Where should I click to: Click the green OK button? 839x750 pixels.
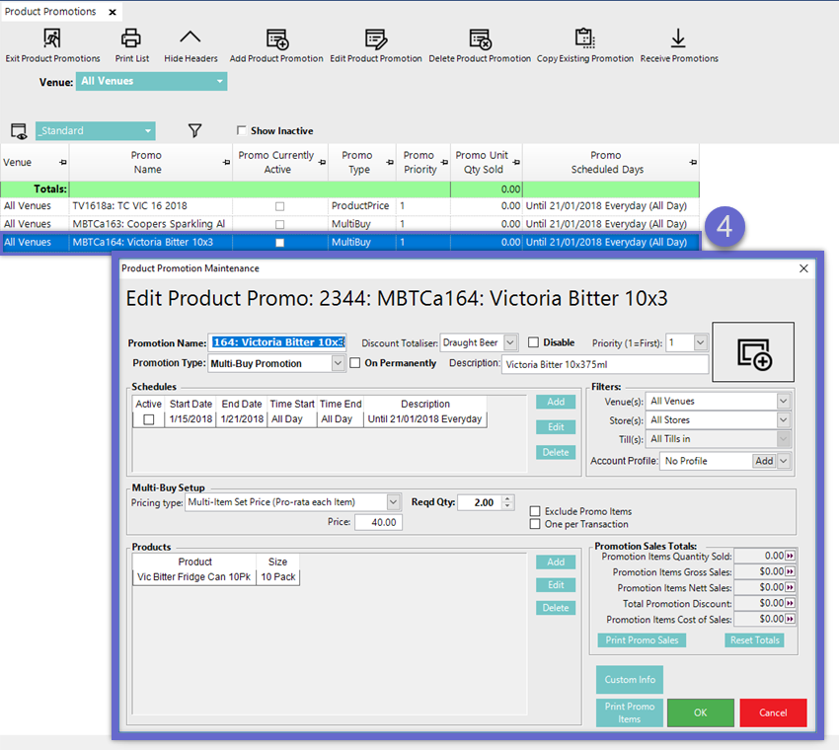[x=701, y=712]
